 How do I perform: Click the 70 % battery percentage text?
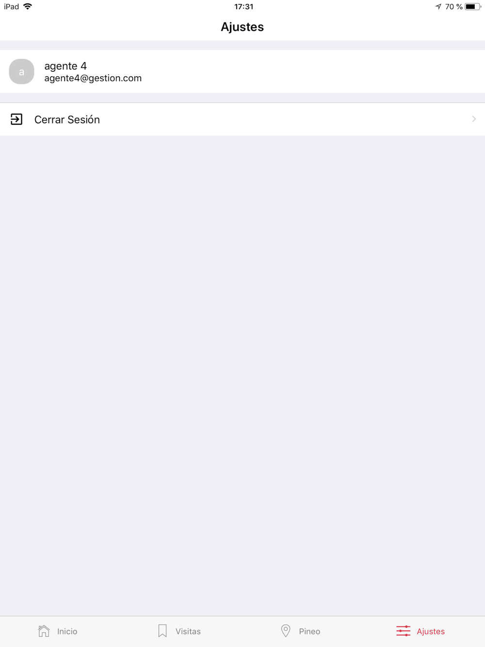(454, 6)
